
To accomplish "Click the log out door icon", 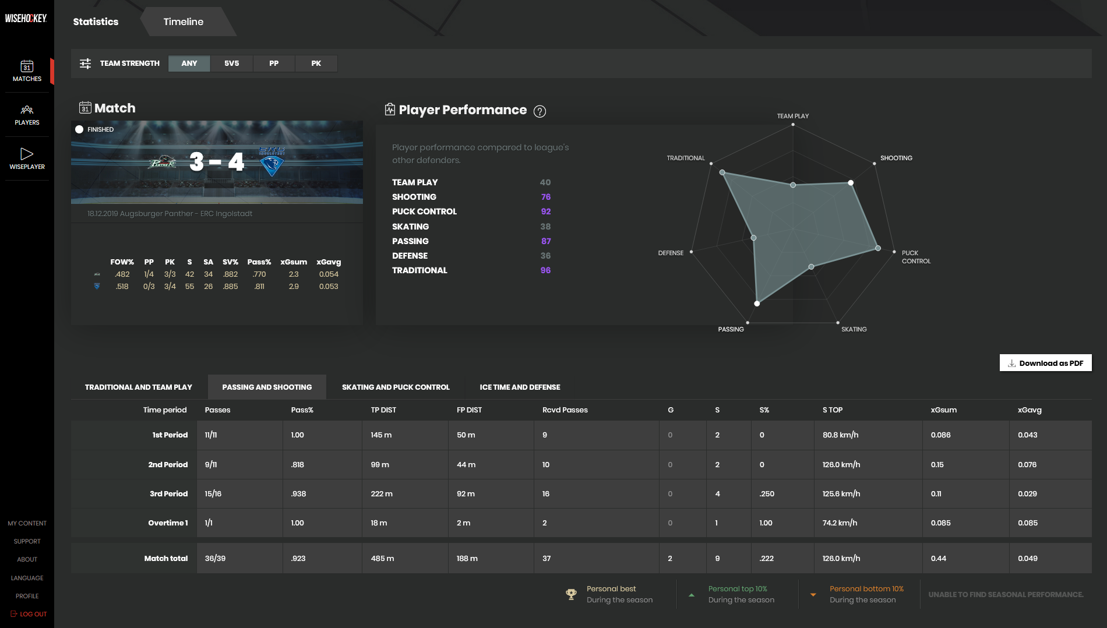I will coord(13,613).
